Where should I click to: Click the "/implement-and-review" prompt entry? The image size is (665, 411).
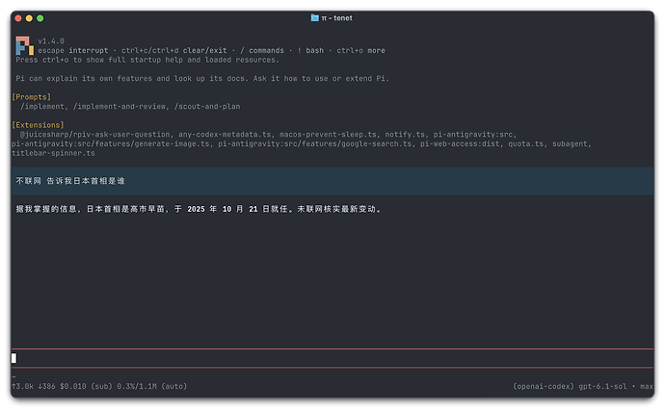(121, 106)
